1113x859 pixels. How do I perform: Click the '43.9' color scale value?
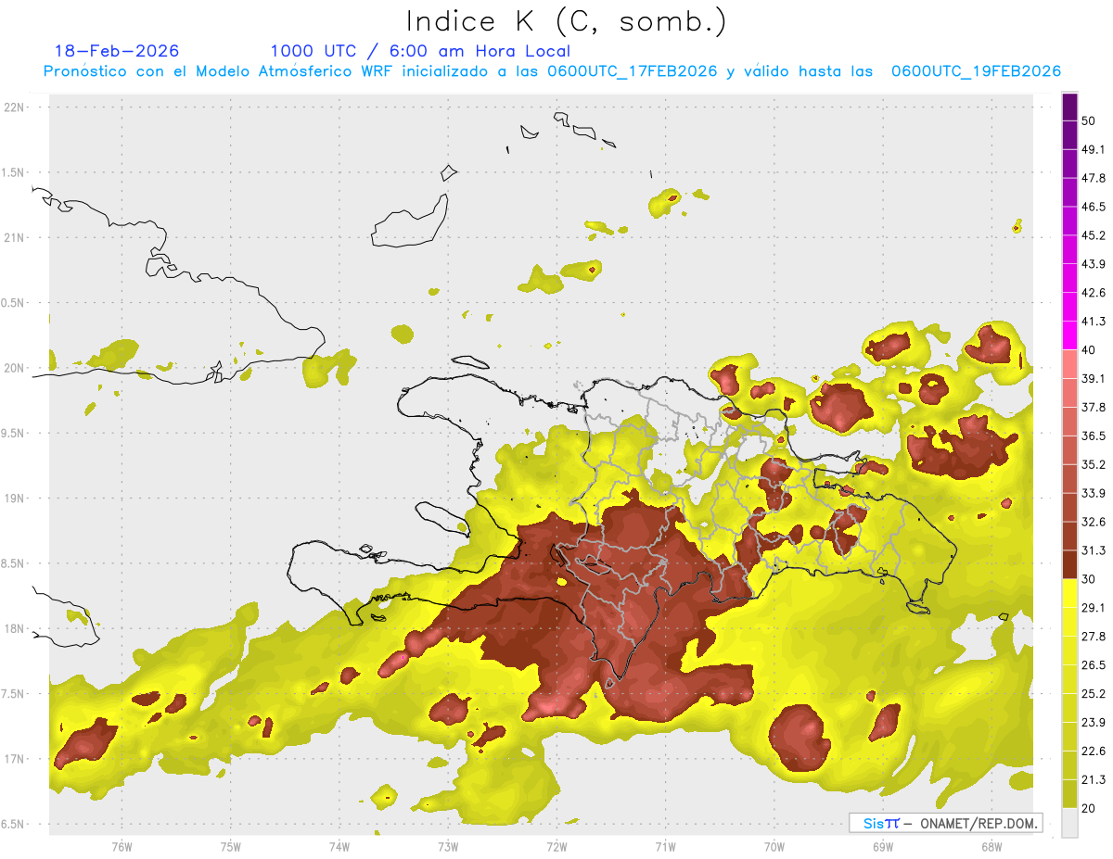pos(1094,264)
